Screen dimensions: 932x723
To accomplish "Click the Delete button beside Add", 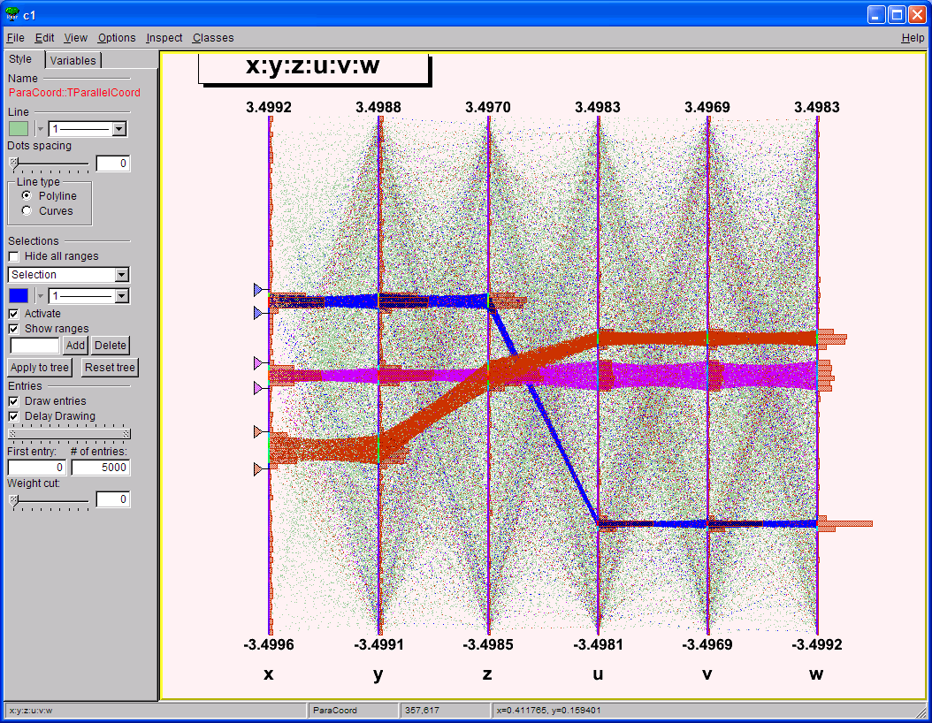I will point(110,346).
